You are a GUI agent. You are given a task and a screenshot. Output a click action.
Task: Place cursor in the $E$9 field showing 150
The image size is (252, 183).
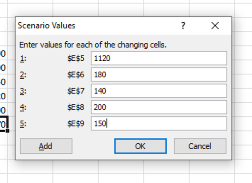pyautogui.click(x=159, y=124)
